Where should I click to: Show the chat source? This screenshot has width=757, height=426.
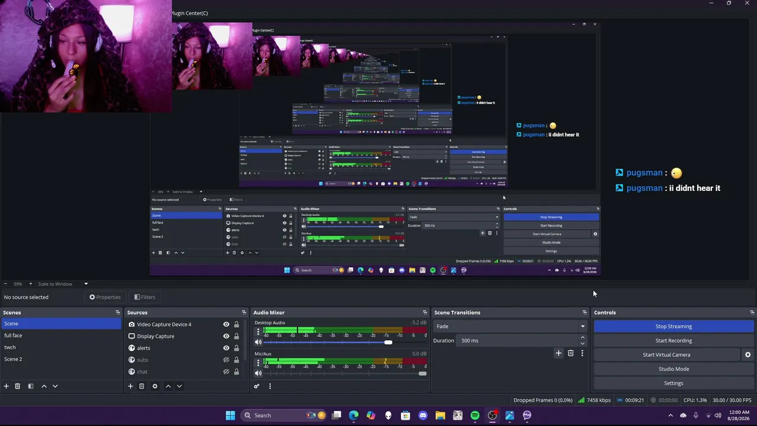tap(226, 372)
